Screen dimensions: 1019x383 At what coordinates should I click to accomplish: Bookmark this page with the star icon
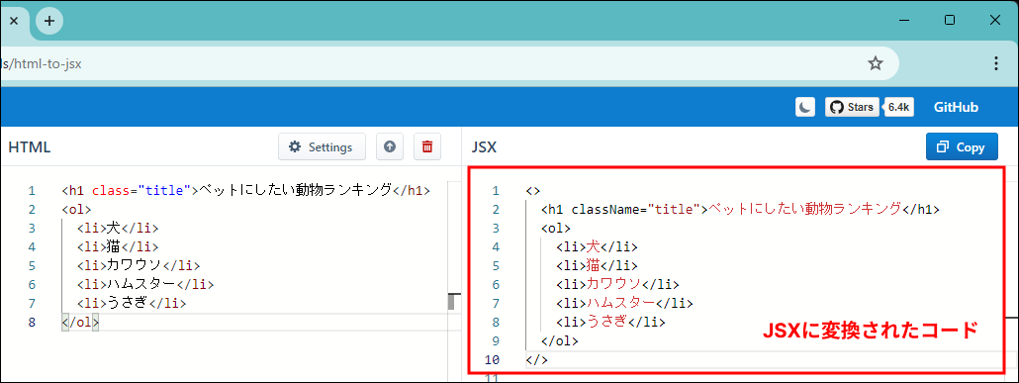pos(876,63)
